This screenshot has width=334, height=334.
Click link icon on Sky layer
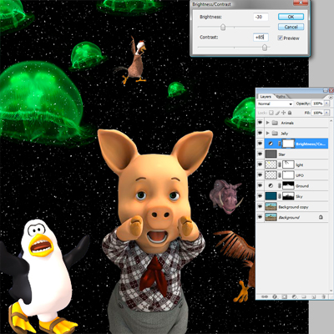(280, 196)
